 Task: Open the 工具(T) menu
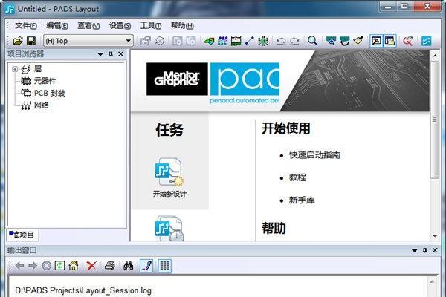pyautogui.click(x=151, y=26)
